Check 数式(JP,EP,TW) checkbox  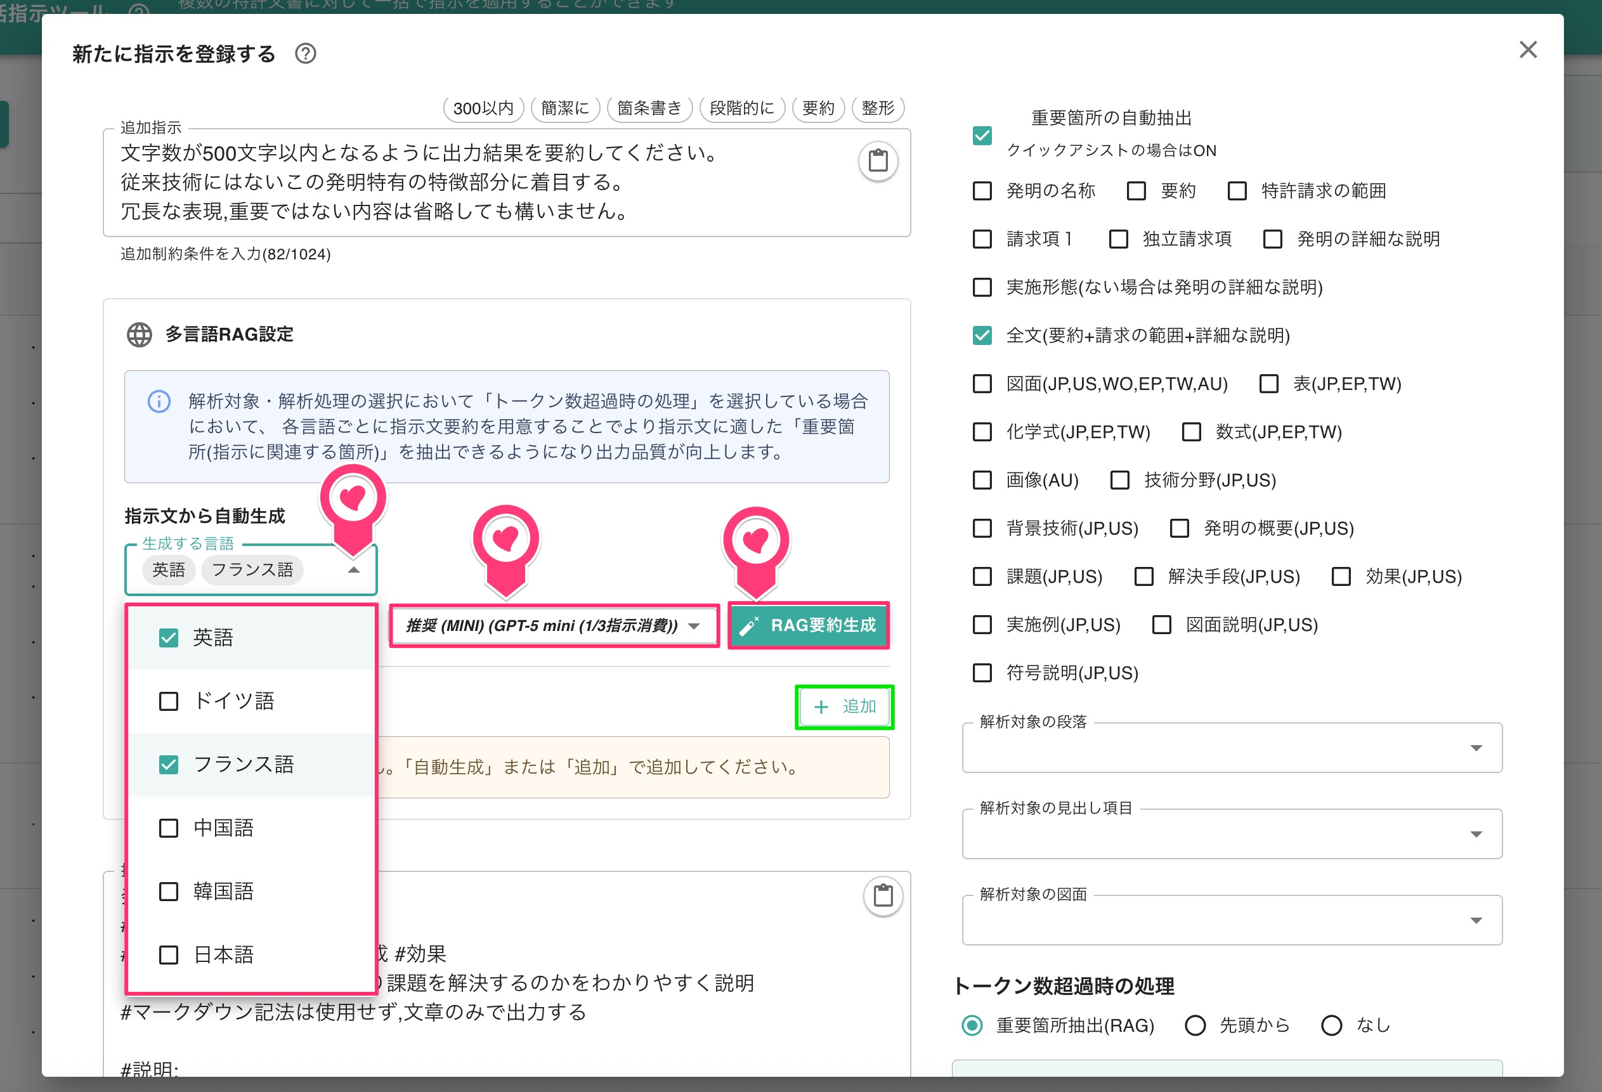[x=1192, y=432]
